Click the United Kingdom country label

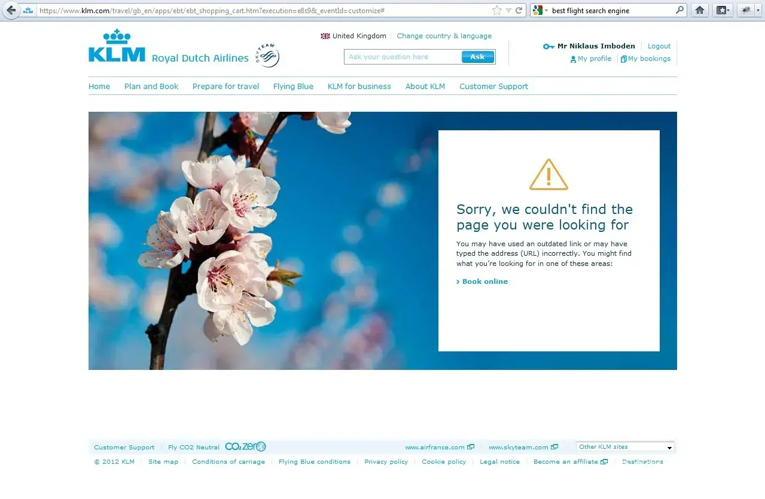click(x=359, y=36)
